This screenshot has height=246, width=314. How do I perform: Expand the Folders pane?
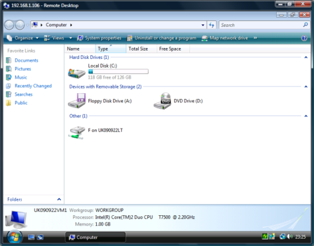(59, 199)
